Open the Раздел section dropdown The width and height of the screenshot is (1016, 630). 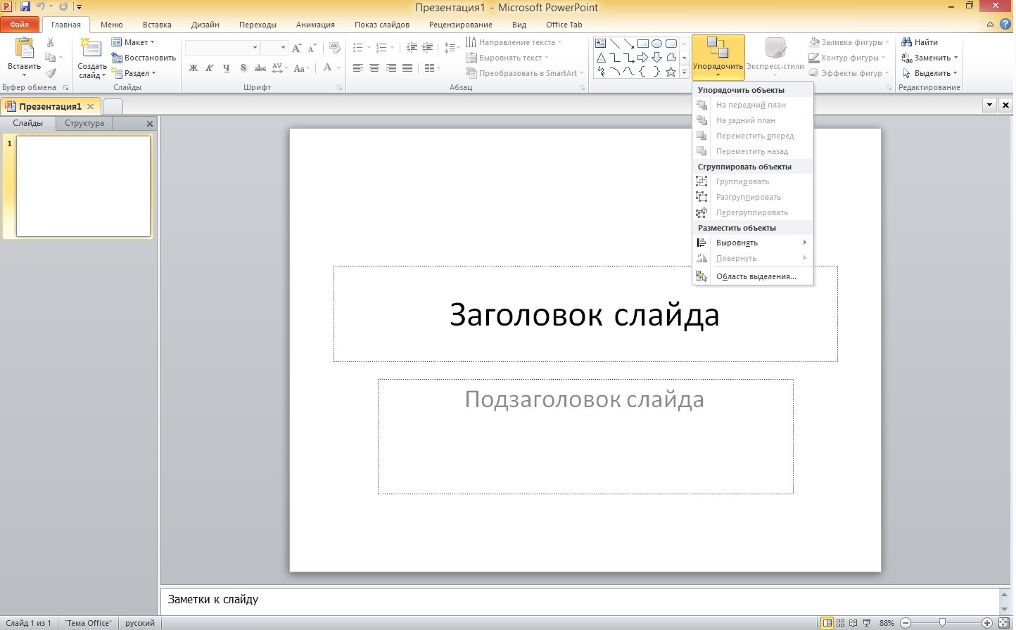134,73
